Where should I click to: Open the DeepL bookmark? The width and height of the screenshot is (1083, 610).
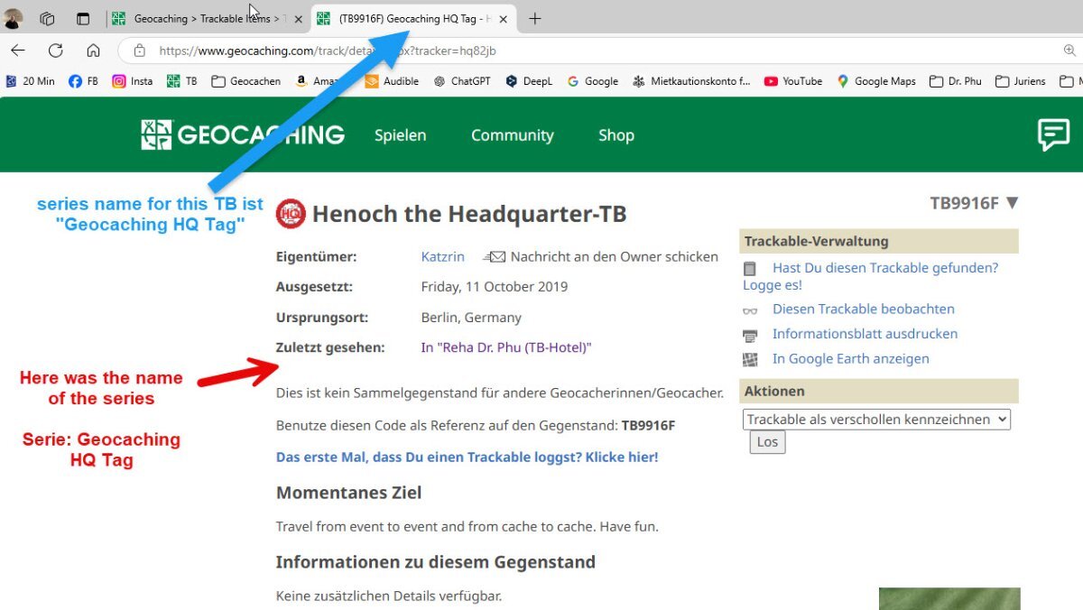tap(529, 81)
